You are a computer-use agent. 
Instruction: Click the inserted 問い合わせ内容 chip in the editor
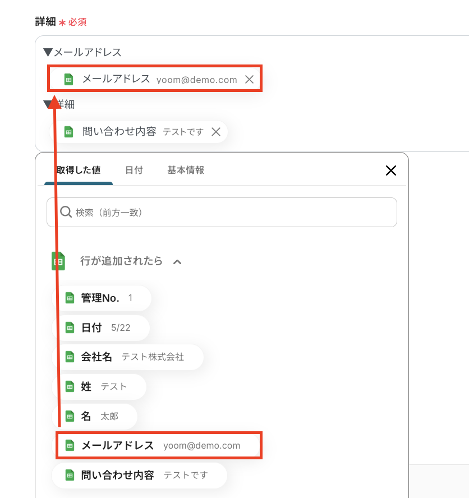click(139, 132)
